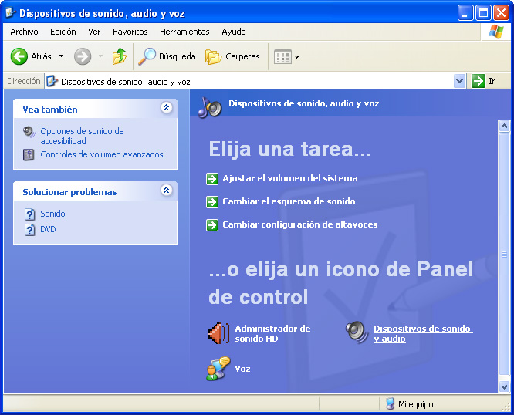Click the Solucionar problemas panel title

click(x=69, y=192)
